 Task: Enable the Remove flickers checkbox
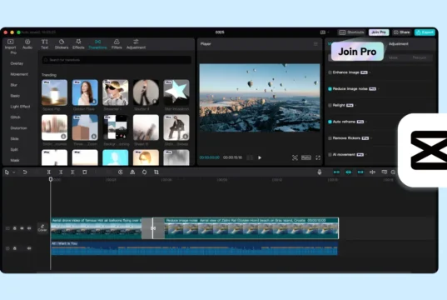[x=330, y=138]
